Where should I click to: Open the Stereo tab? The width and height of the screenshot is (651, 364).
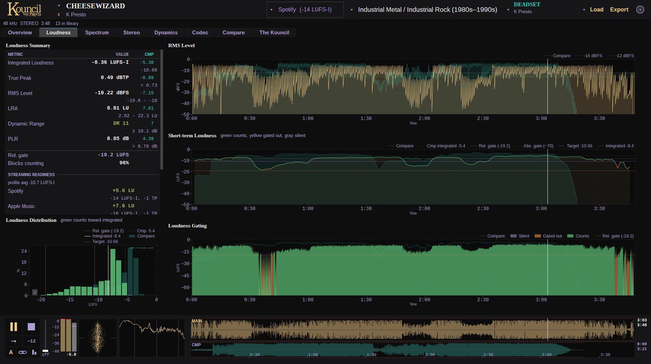click(132, 33)
